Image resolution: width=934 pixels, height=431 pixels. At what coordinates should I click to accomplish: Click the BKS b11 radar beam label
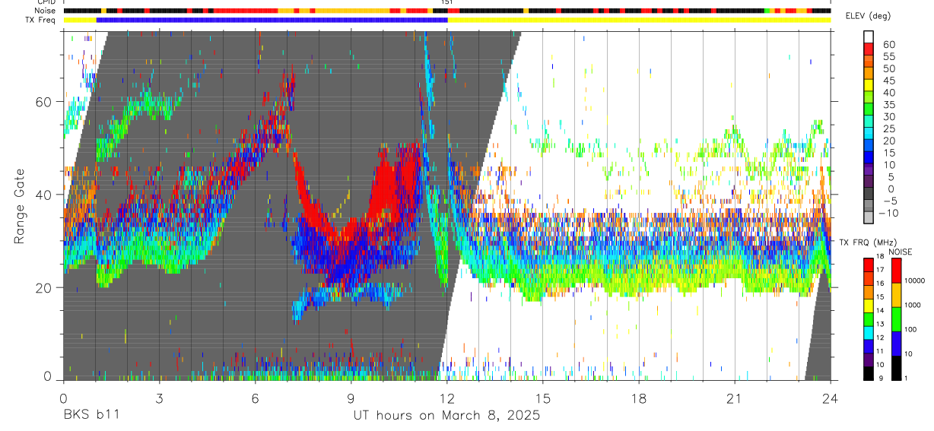tap(91, 416)
